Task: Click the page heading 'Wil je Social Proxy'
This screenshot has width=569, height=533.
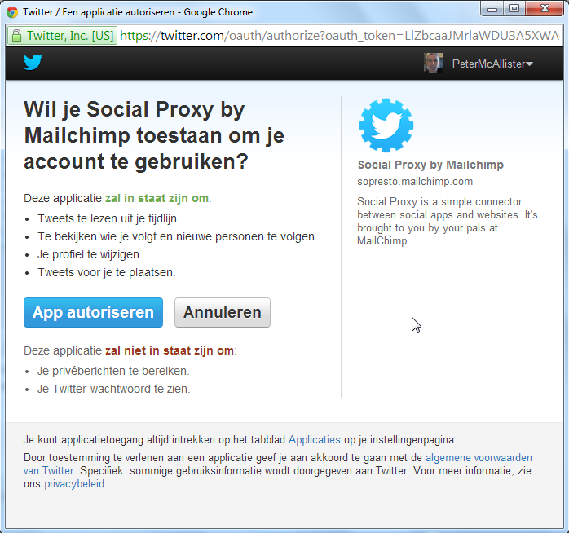Action: (x=154, y=135)
